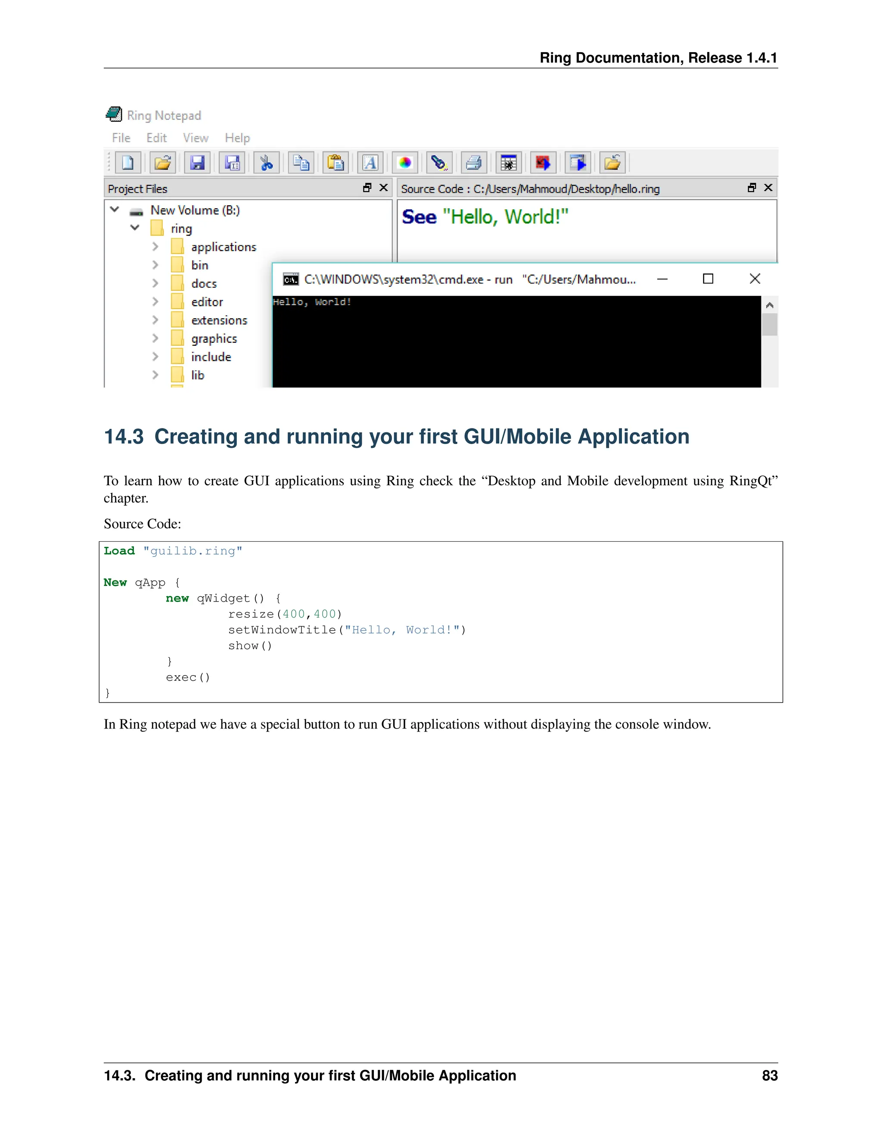Run GUI application without console
The height and width of the screenshot is (1141, 882).
coord(578,163)
